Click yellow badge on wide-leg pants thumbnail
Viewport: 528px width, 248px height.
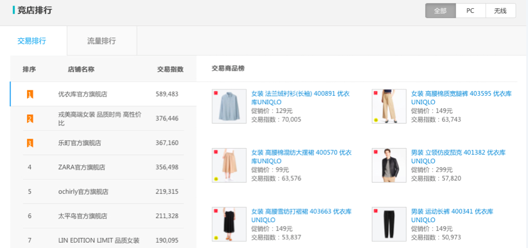pyautogui.click(x=375, y=120)
